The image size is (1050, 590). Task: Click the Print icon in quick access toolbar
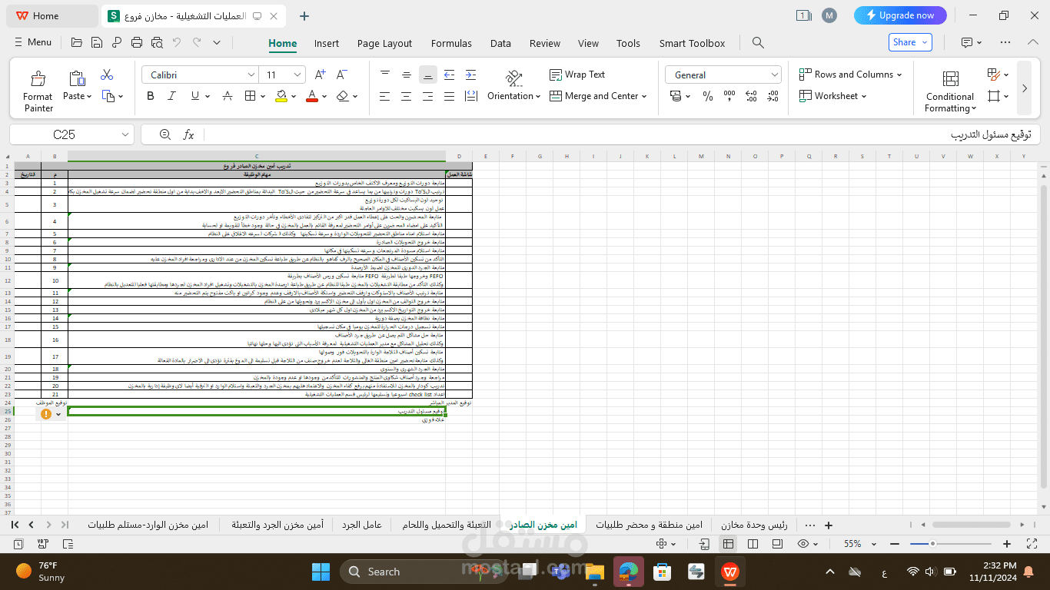coord(136,43)
